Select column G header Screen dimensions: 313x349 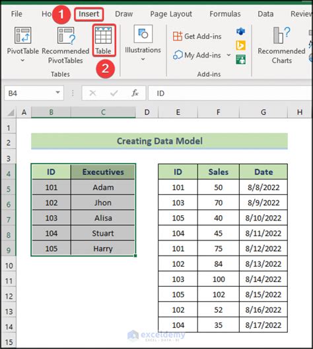(263, 112)
